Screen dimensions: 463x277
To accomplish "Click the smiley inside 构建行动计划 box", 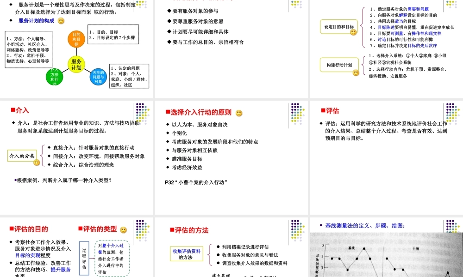I will pos(356,72).
